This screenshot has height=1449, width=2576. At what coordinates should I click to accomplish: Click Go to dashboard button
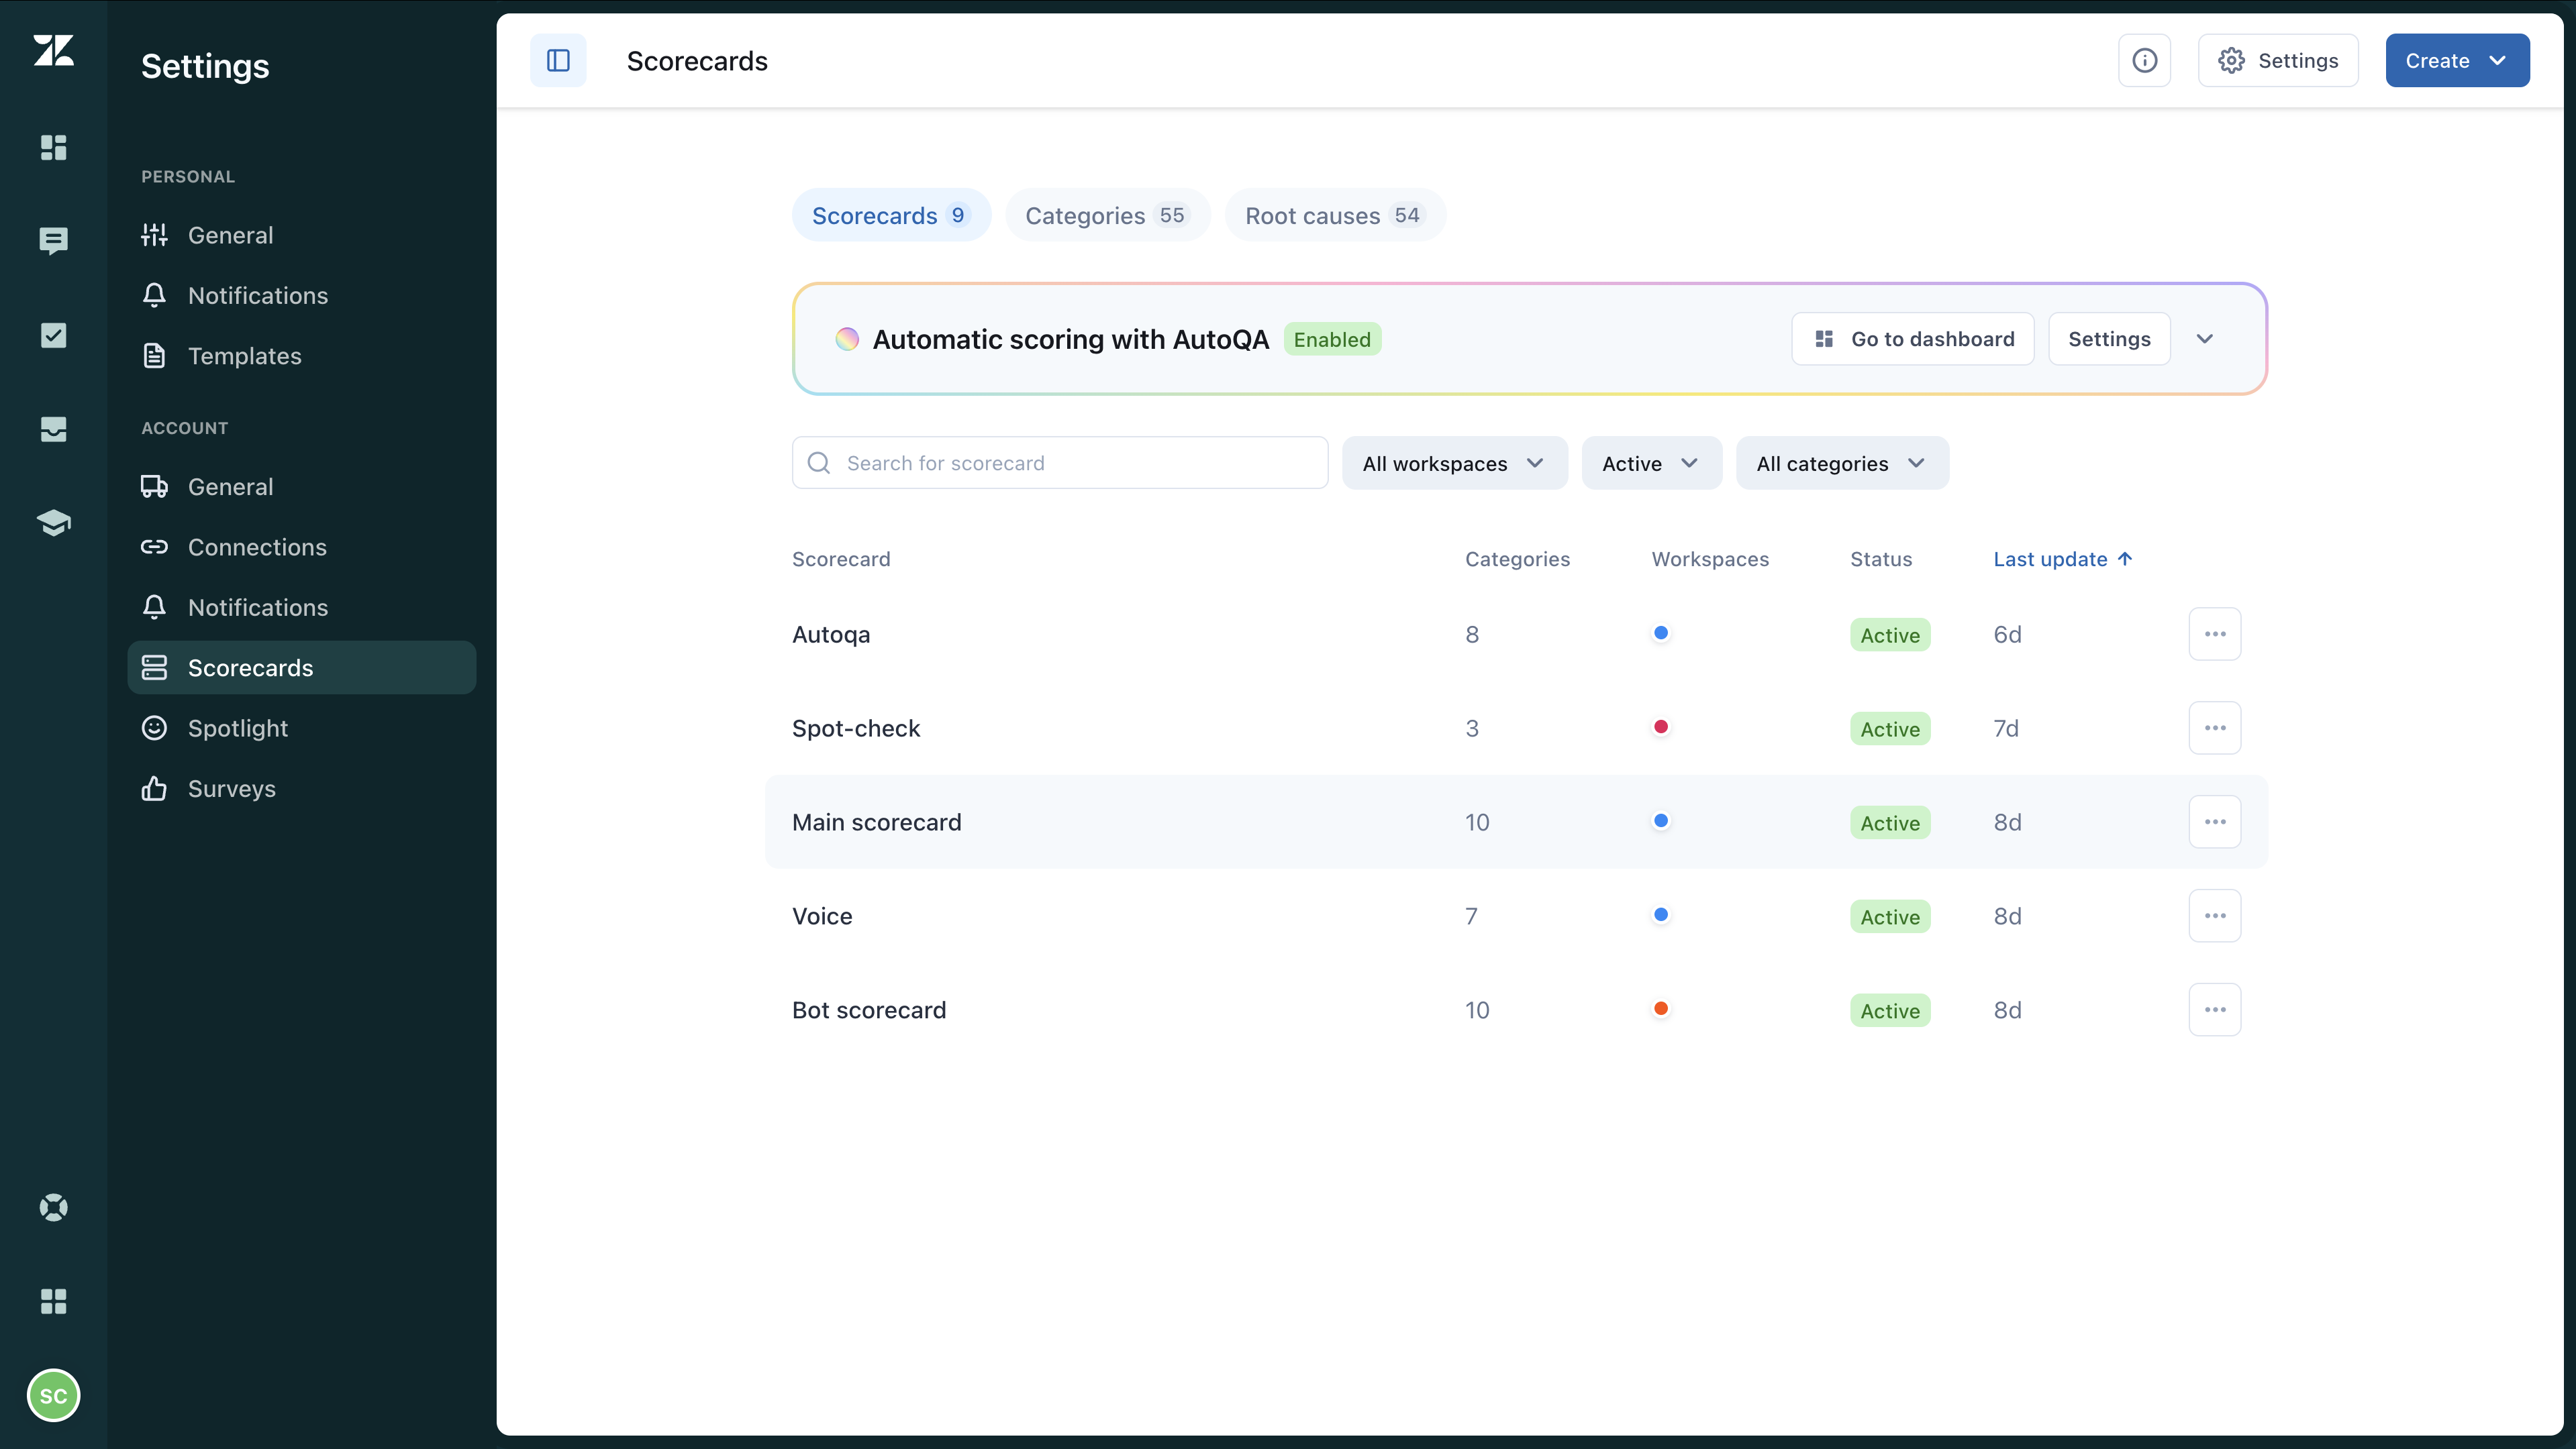coord(1912,339)
